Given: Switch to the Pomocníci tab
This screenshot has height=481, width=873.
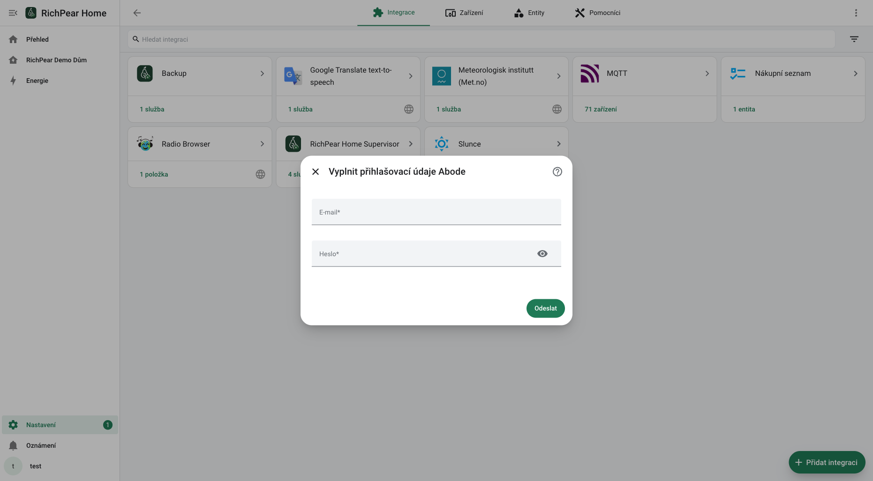Looking at the screenshot, I should tap(598, 13).
